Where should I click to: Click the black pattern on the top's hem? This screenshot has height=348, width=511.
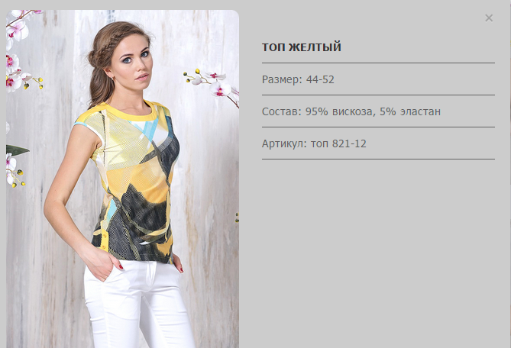[x=134, y=224]
